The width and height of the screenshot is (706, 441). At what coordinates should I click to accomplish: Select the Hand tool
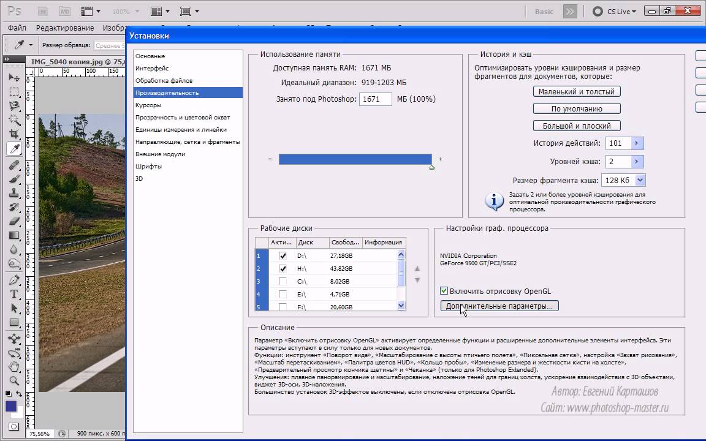(14, 367)
